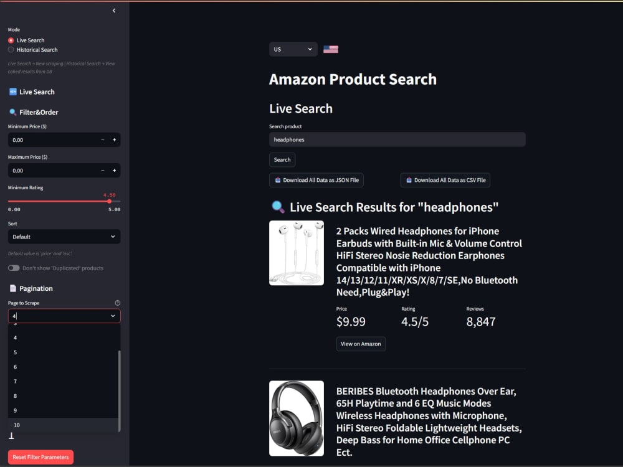
Task: Decrease the Maximum Price with minus
Action: tap(103, 171)
